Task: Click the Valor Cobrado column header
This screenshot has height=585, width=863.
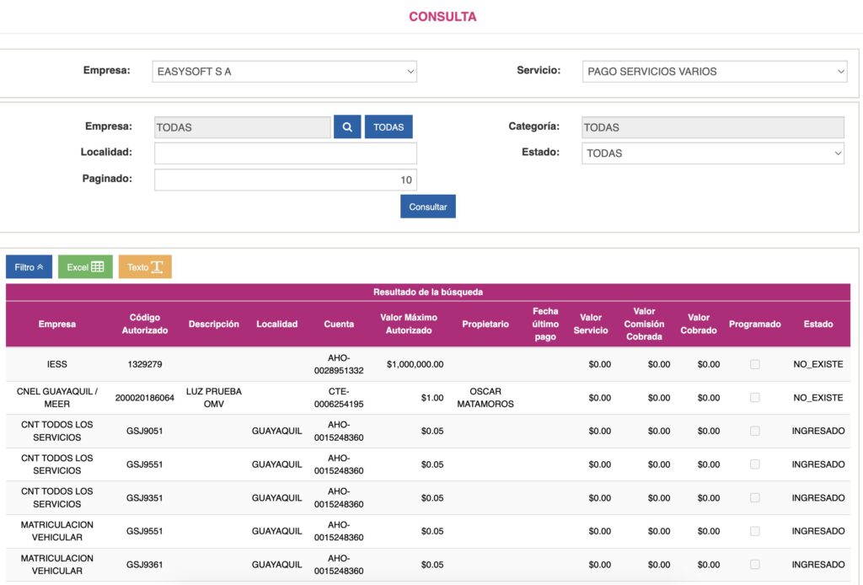Action: (x=699, y=325)
